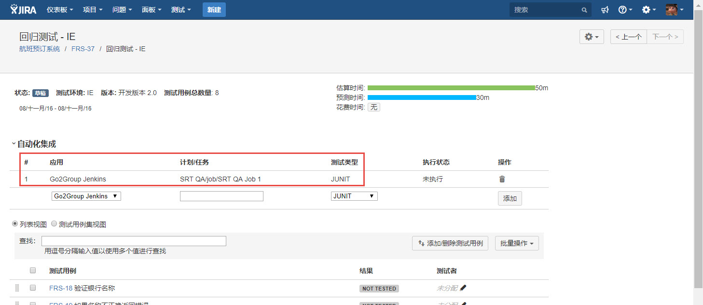
Task: Click 添加/删除测试用例 button
Action: [451, 243]
